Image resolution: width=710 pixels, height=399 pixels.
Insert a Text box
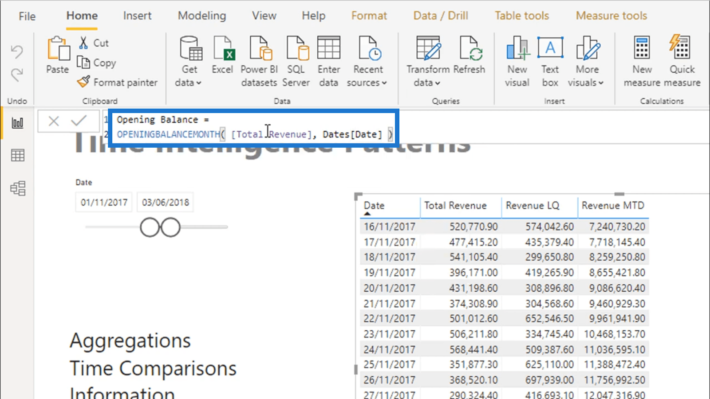click(x=550, y=61)
